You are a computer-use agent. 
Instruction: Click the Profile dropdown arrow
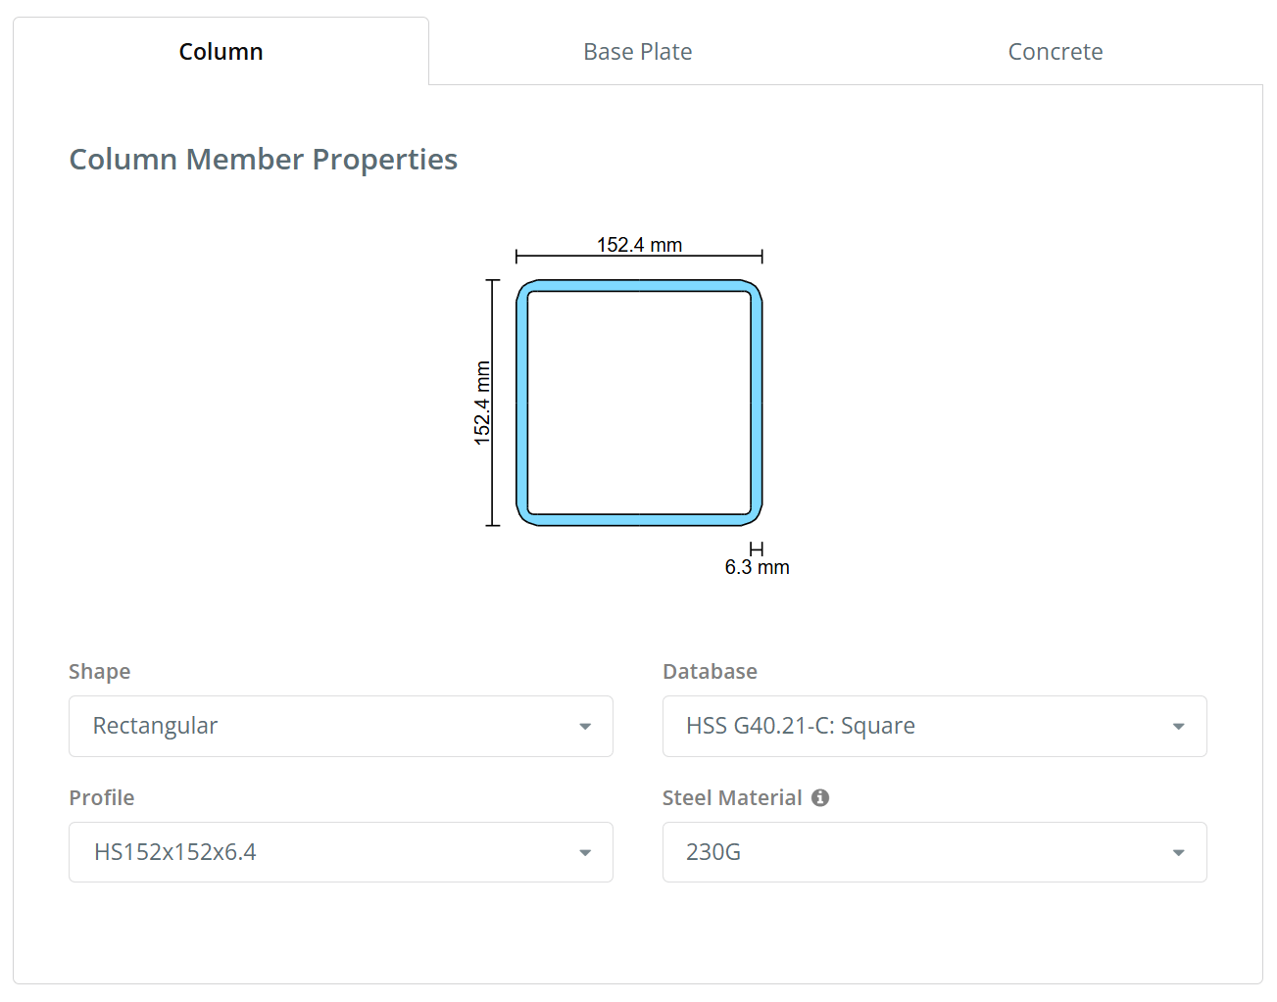(x=585, y=852)
